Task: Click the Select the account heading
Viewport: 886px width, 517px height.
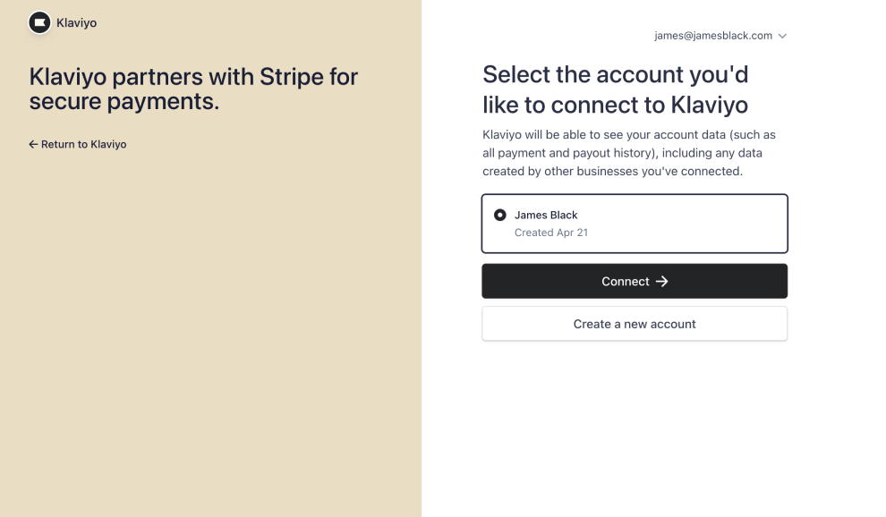Action: [615, 89]
